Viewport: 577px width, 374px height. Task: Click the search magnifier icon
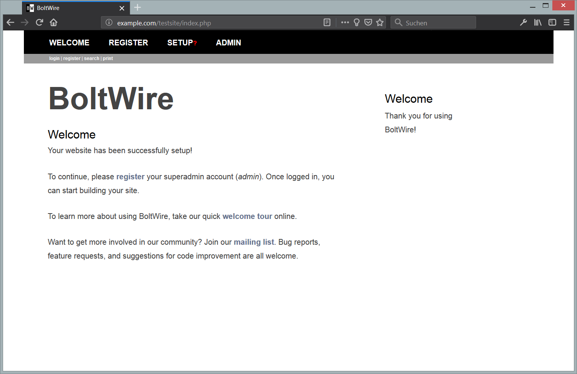(399, 22)
